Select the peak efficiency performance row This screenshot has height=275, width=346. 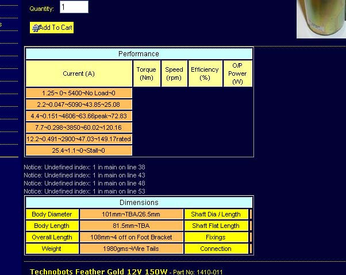point(79,116)
